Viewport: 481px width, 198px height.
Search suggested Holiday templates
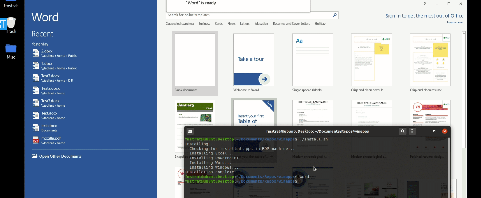pos(320,24)
